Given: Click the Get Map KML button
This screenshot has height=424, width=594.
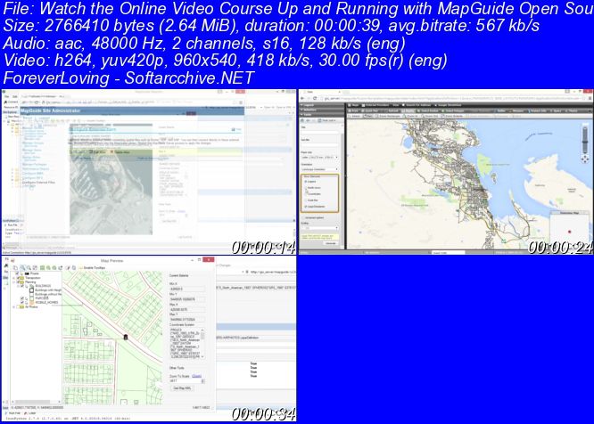Looking at the screenshot, I should (x=182, y=388).
